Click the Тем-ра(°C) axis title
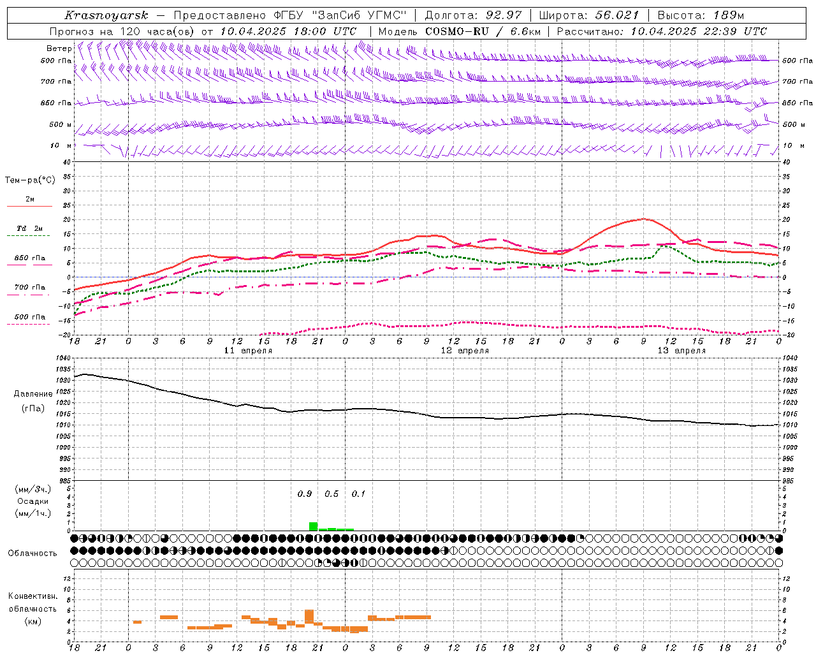The width and height of the screenshot is (816, 653). pyautogui.click(x=31, y=180)
